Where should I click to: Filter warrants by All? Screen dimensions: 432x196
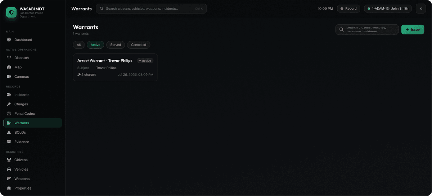click(79, 45)
